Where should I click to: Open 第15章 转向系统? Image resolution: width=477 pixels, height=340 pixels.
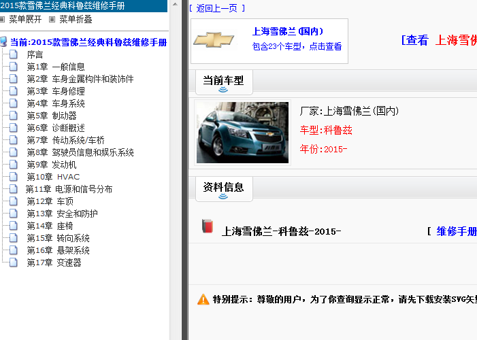[58, 238]
